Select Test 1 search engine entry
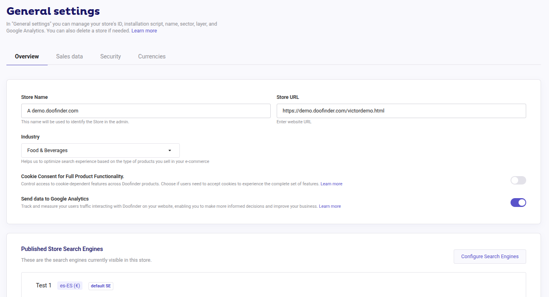The width and height of the screenshot is (549, 297). click(43, 285)
